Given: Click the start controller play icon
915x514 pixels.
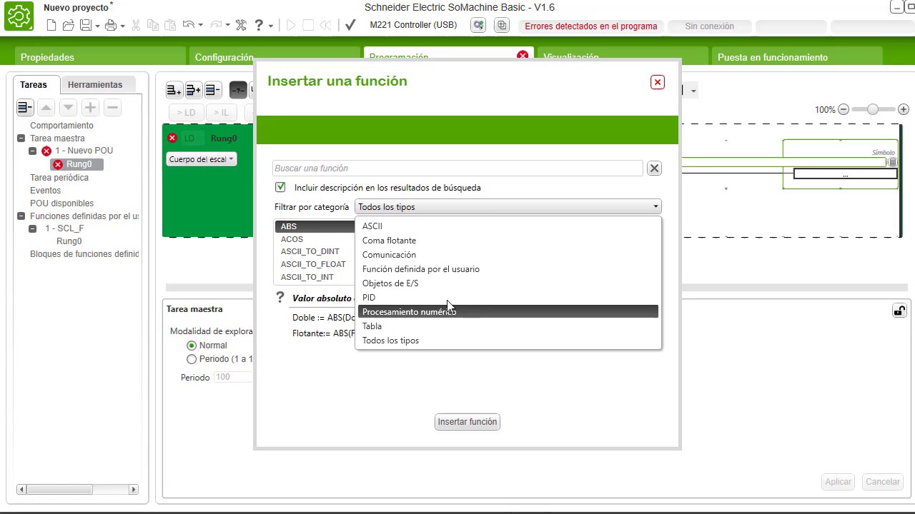Looking at the screenshot, I should [291, 26].
